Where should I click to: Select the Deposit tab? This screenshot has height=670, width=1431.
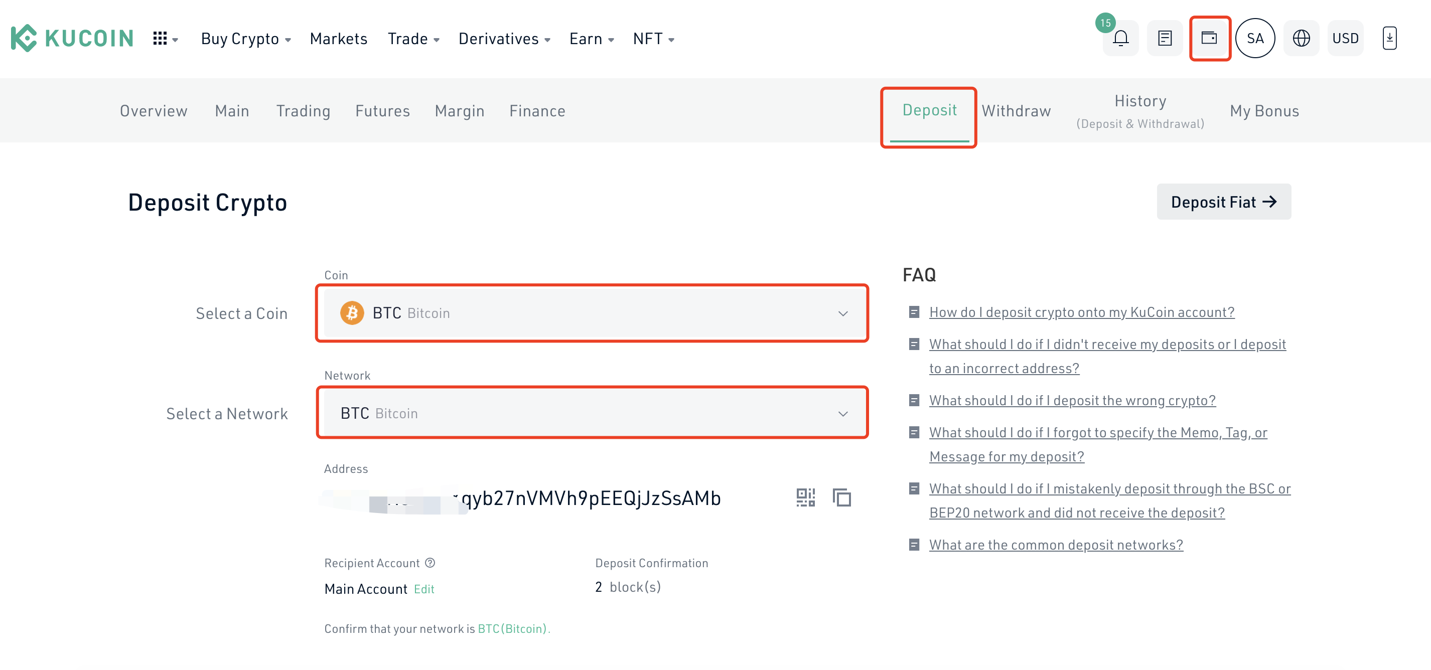tap(929, 110)
